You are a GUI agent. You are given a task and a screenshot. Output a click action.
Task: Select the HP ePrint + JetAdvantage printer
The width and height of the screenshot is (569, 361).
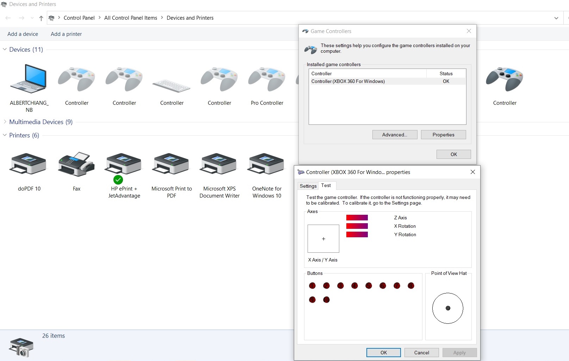point(124,165)
